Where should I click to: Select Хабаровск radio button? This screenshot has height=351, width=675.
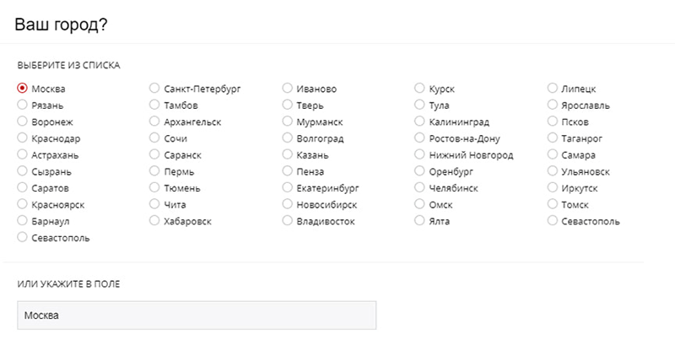pyautogui.click(x=154, y=220)
